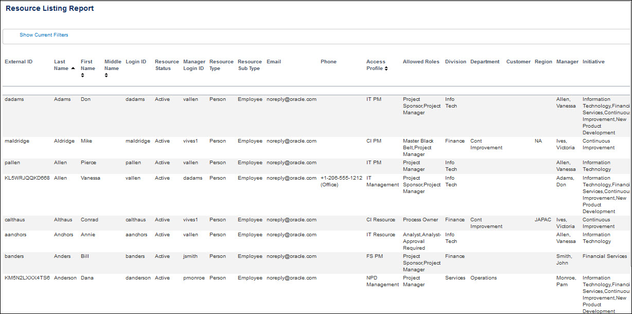
Task: Click the First Name sort arrows icon
Action: [x=83, y=75]
